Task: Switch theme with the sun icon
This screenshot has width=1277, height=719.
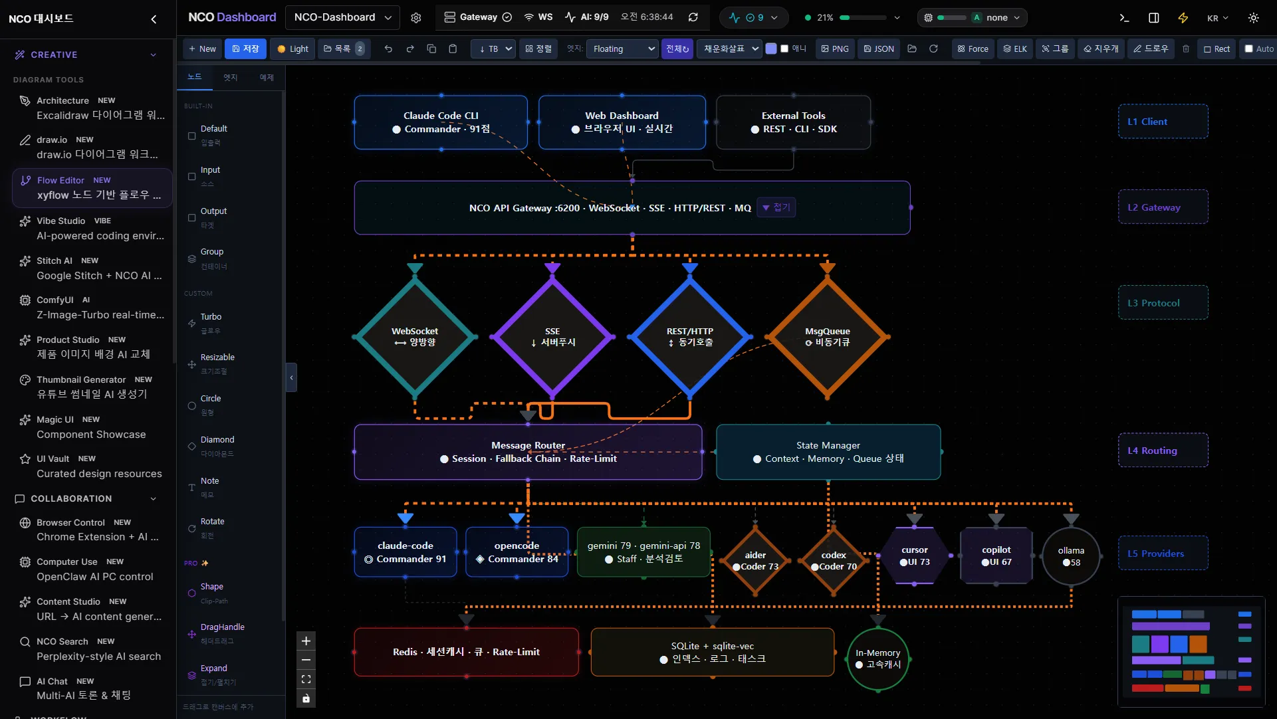Action: [1254, 18]
